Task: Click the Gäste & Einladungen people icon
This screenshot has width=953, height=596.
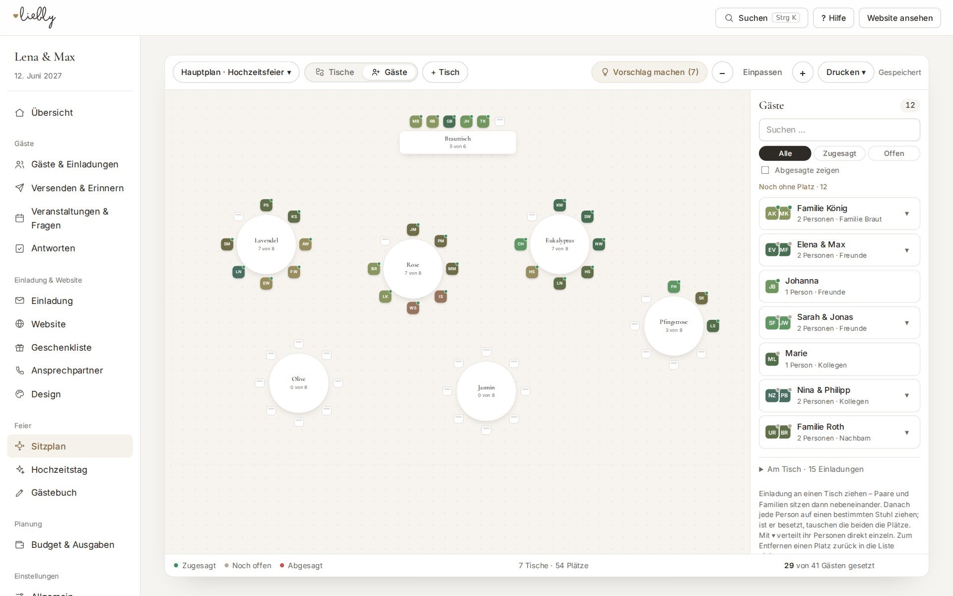Action: [x=20, y=164]
